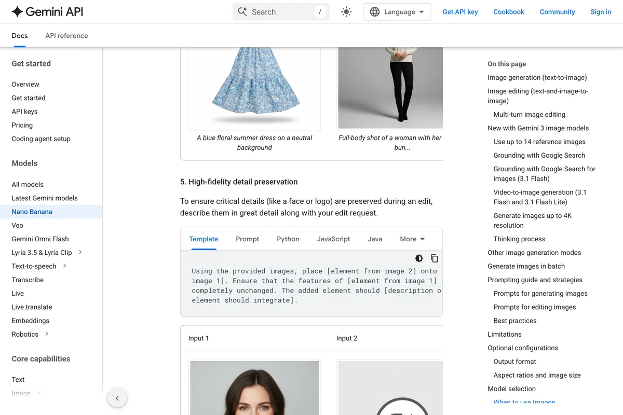Open Veo in the sidebar
Image resolution: width=623 pixels, height=415 pixels.
pyautogui.click(x=18, y=225)
